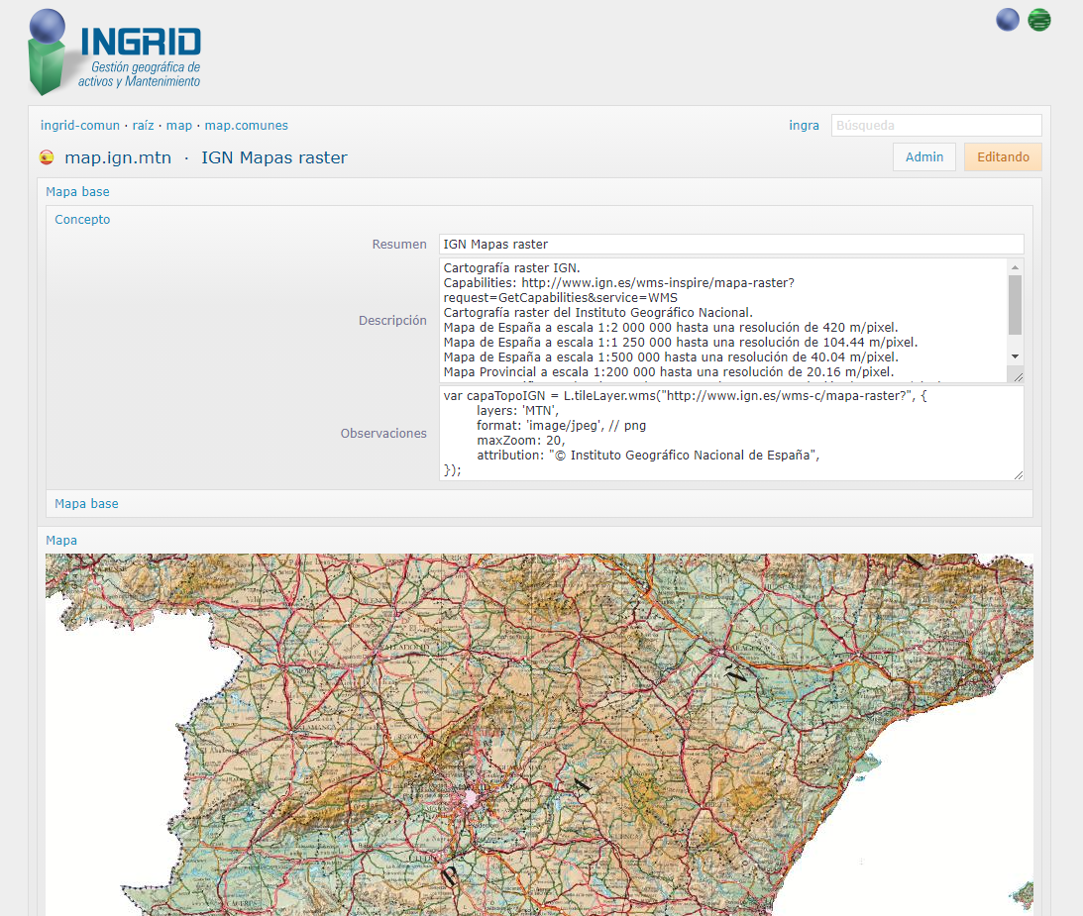Click the Descripción scrollbar down arrow
1083x916 pixels.
[1015, 356]
